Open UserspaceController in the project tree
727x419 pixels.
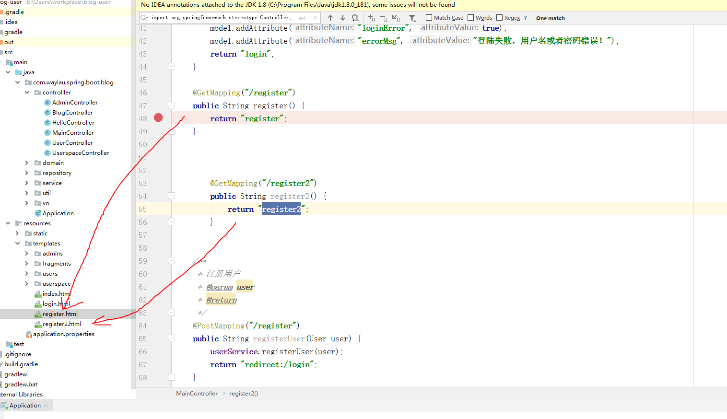(81, 153)
